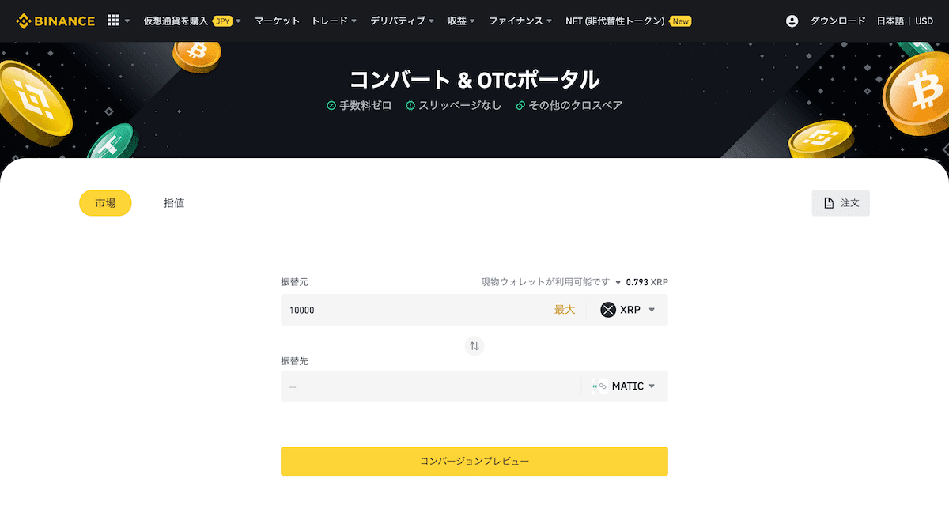
Task: Select the XRP coin icon
Action: tap(608, 310)
